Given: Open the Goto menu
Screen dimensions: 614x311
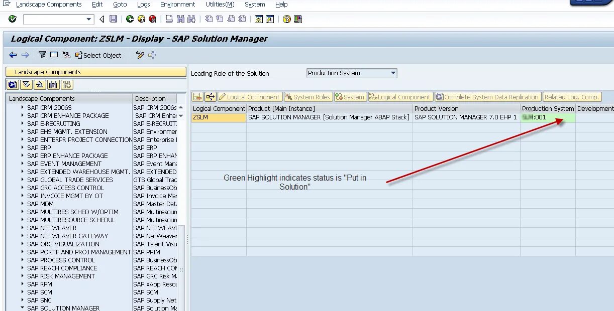Looking at the screenshot, I should coord(120,5).
